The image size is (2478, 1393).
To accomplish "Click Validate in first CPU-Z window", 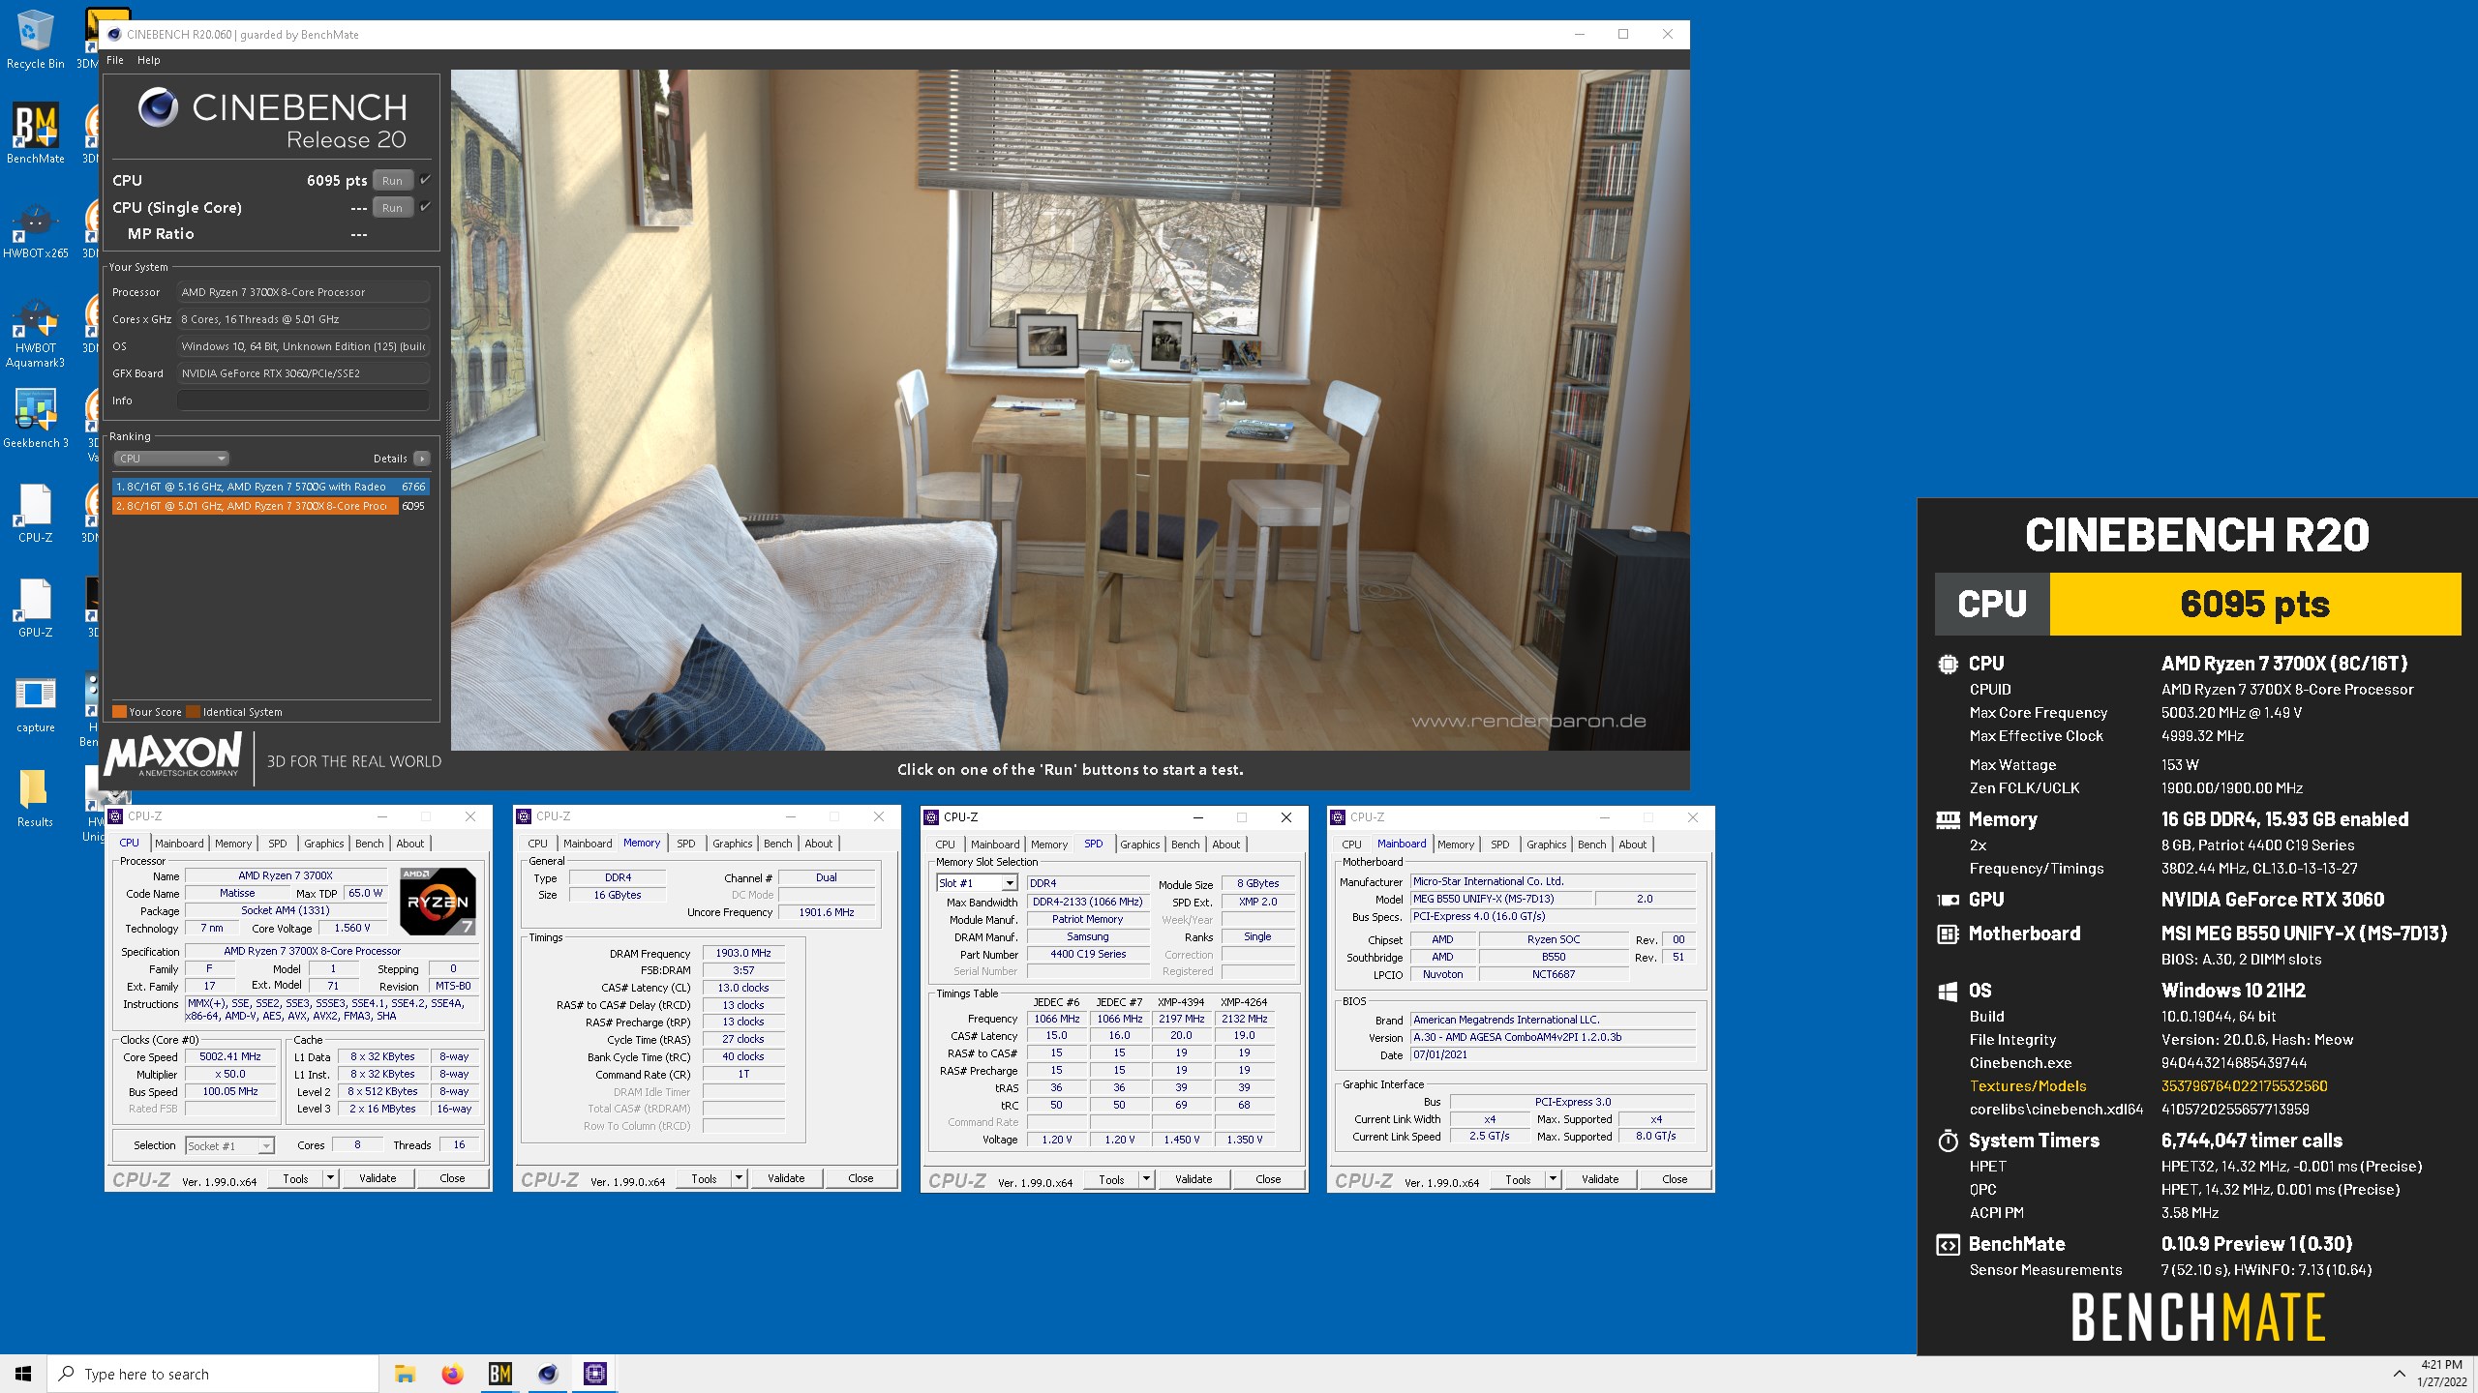I will coord(378,1178).
